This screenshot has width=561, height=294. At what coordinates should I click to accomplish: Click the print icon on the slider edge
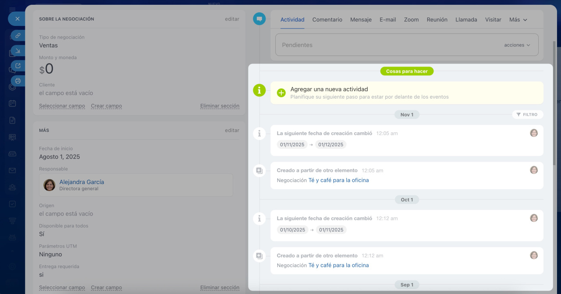18,81
